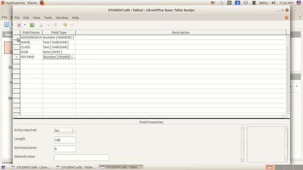Click the Save icon in Table Design toolbar

point(19,25)
